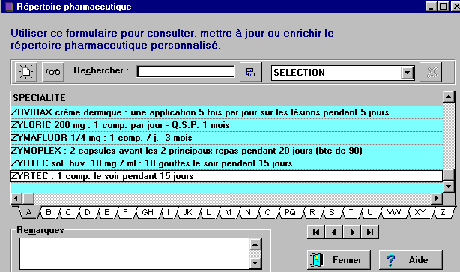Click the greyed X delete selection button
This screenshot has width=460, height=272.
coord(431,72)
